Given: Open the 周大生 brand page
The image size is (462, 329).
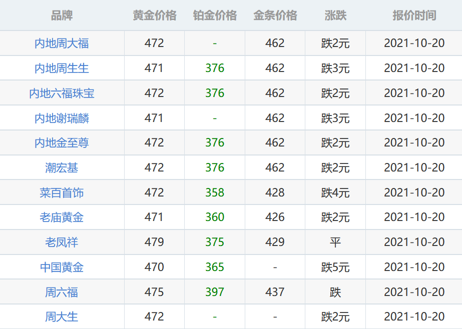Looking at the screenshot, I should [62, 316].
